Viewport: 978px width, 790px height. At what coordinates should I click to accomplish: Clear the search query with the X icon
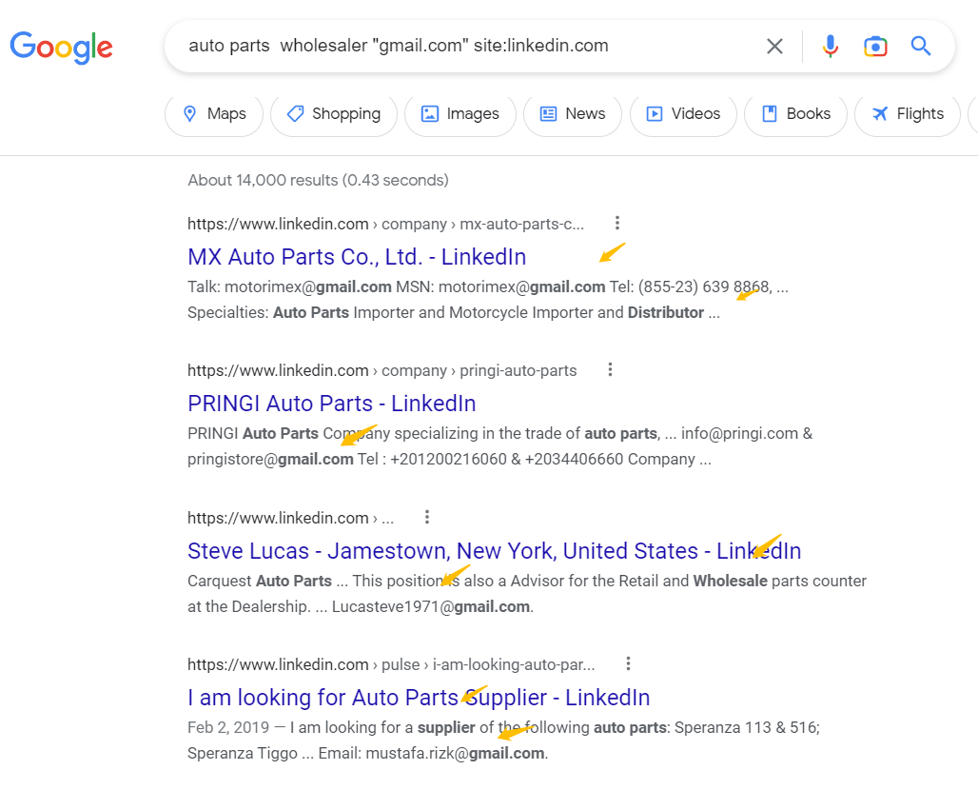click(x=774, y=46)
